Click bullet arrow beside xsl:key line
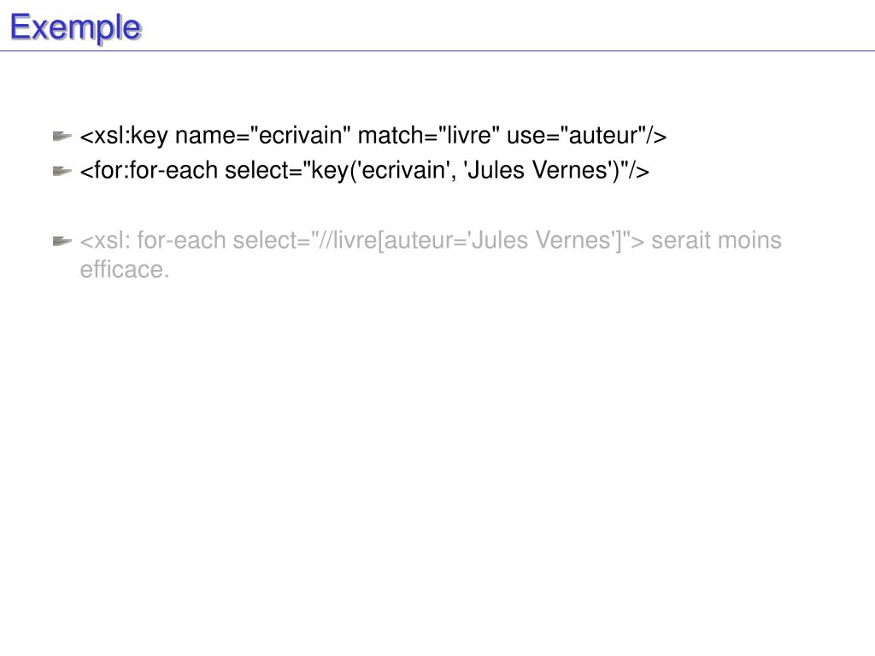Image resolution: width=875 pixels, height=656 pixels. click(x=62, y=136)
